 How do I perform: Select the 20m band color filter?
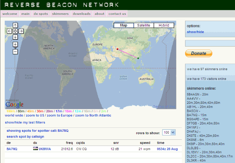50,111
